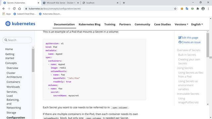Switch to the localhost tab
Screen dimensions: 212x119
pos(100,3)
